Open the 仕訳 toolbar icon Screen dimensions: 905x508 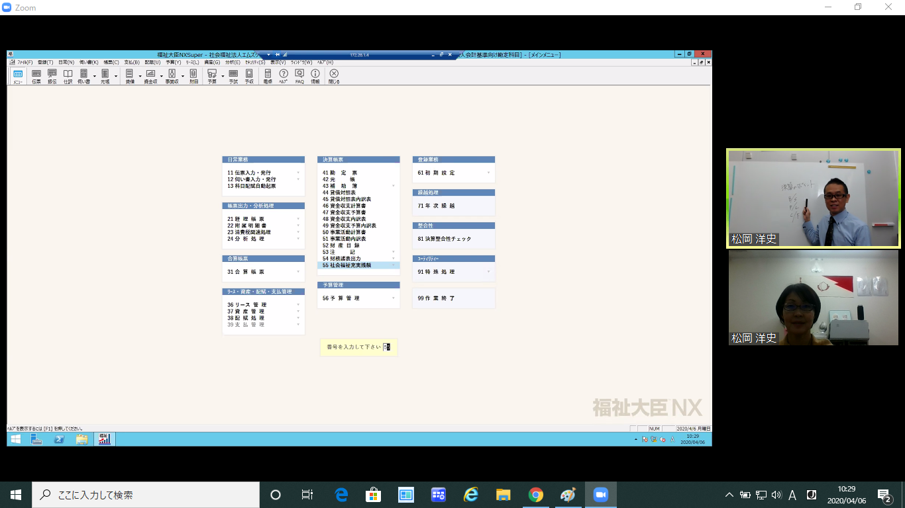click(68, 76)
